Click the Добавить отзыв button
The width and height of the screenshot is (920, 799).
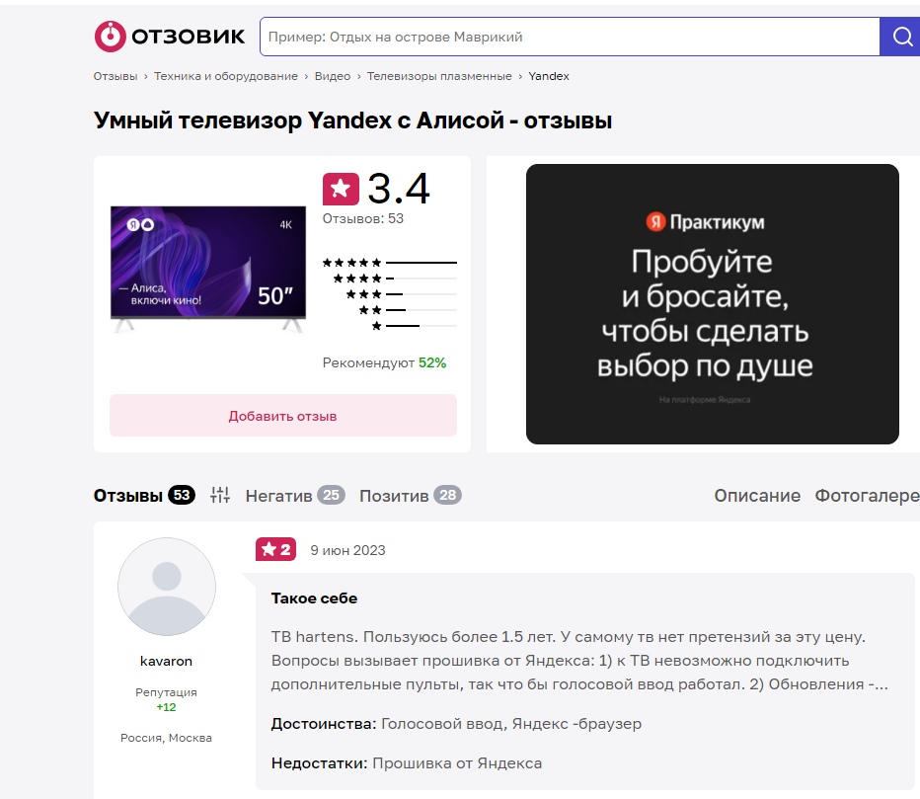[x=282, y=416]
